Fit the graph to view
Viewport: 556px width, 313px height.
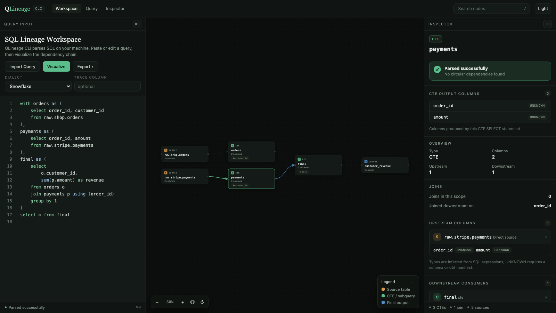coord(193,302)
